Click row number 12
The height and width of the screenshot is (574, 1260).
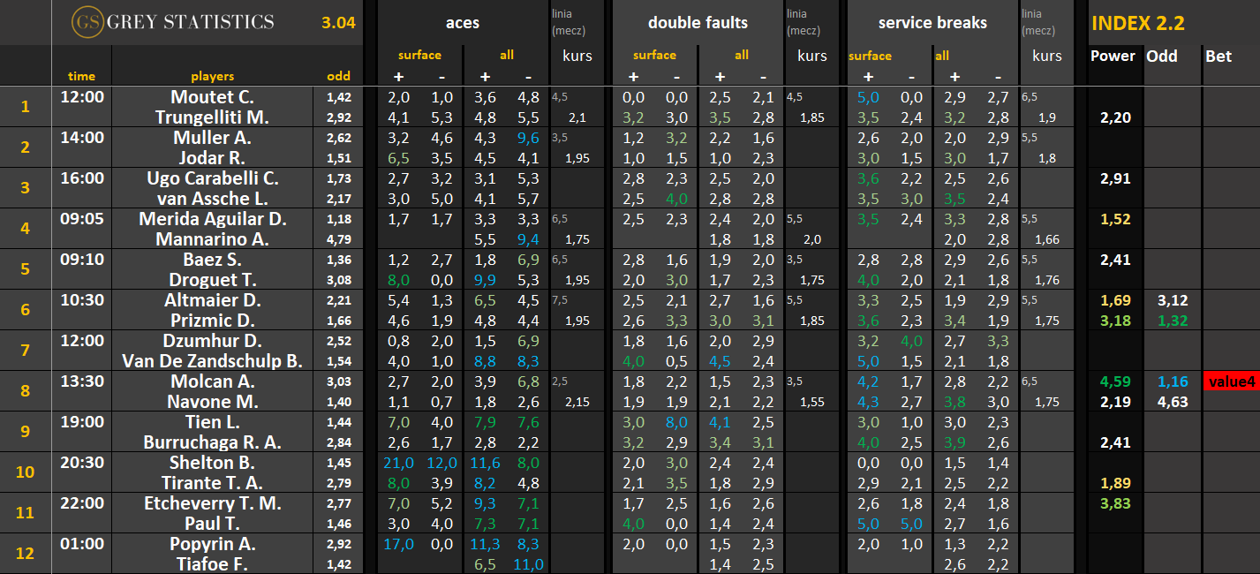click(25, 554)
